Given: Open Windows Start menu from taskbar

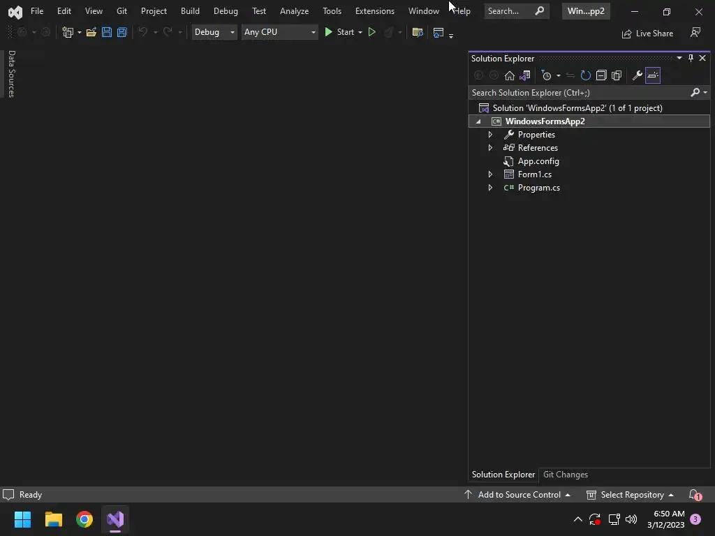Looking at the screenshot, I should pyautogui.click(x=23, y=519).
